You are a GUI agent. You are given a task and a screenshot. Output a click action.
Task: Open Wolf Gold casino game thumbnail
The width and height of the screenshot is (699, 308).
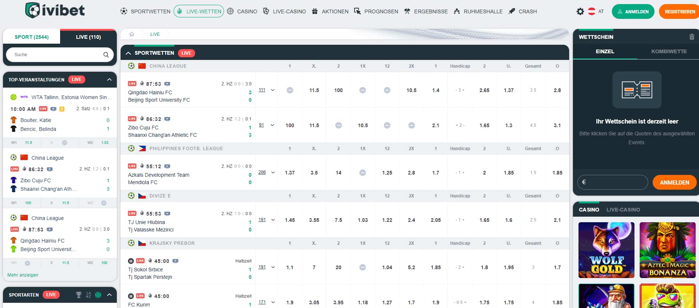606,250
